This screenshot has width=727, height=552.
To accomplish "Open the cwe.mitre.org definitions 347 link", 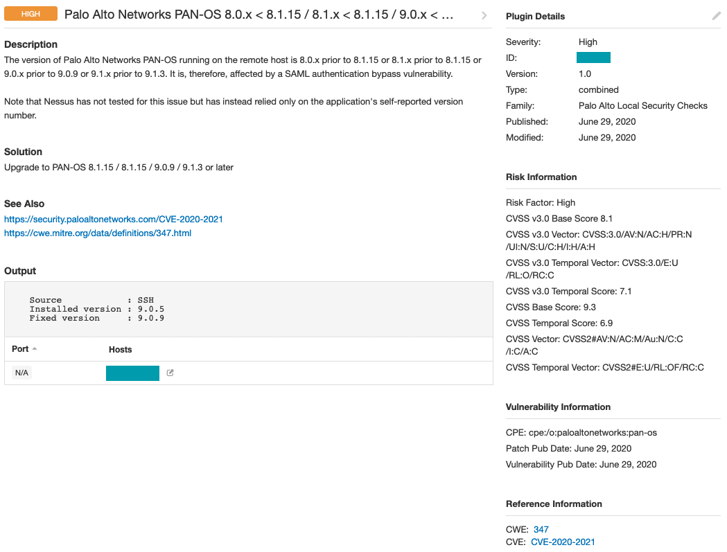I will click(x=98, y=233).
